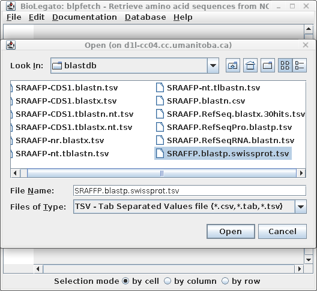
Task: Click the file list horizontal scrollbar thumb
Action: coord(162,173)
